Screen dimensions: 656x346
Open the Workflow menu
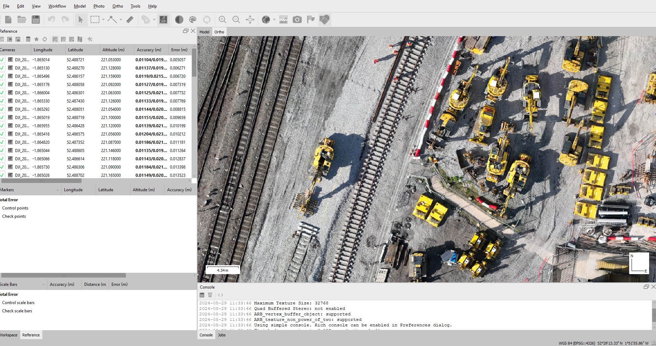(57, 6)
